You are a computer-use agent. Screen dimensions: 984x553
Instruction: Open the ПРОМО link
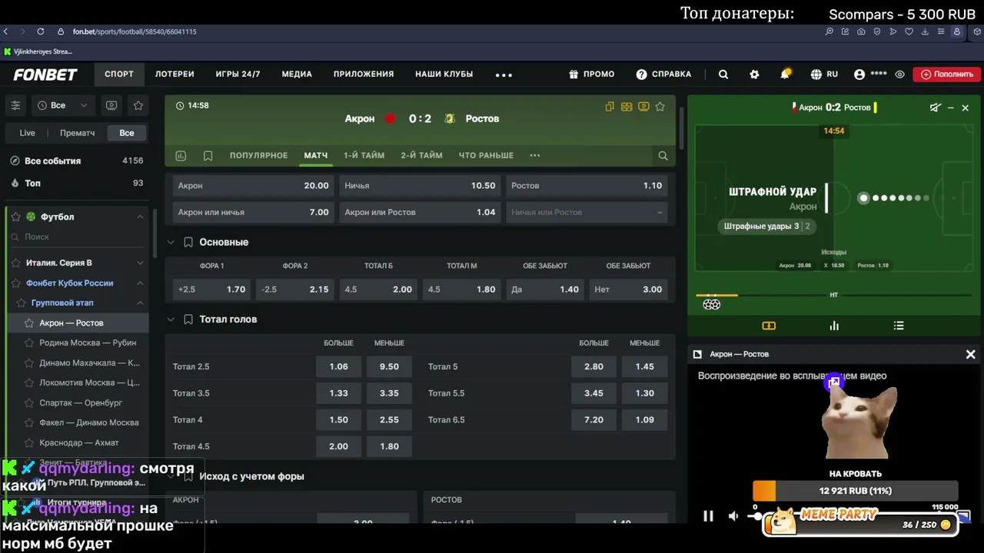592,75
